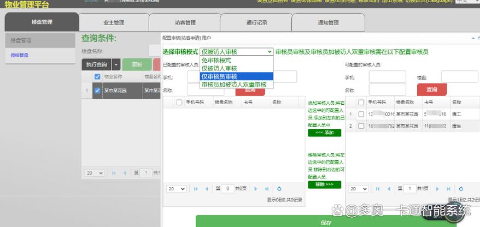480x227 pixels.
Task: Switch to the 楼盘管理 tab
Action: pos(42,22)
